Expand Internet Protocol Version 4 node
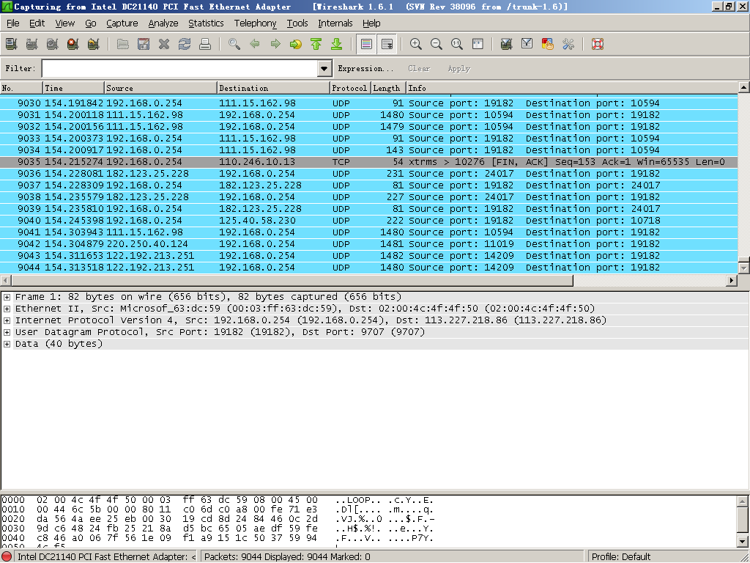Image resolution: width=750 pixels, height=563 pixels. click(7, 320)
